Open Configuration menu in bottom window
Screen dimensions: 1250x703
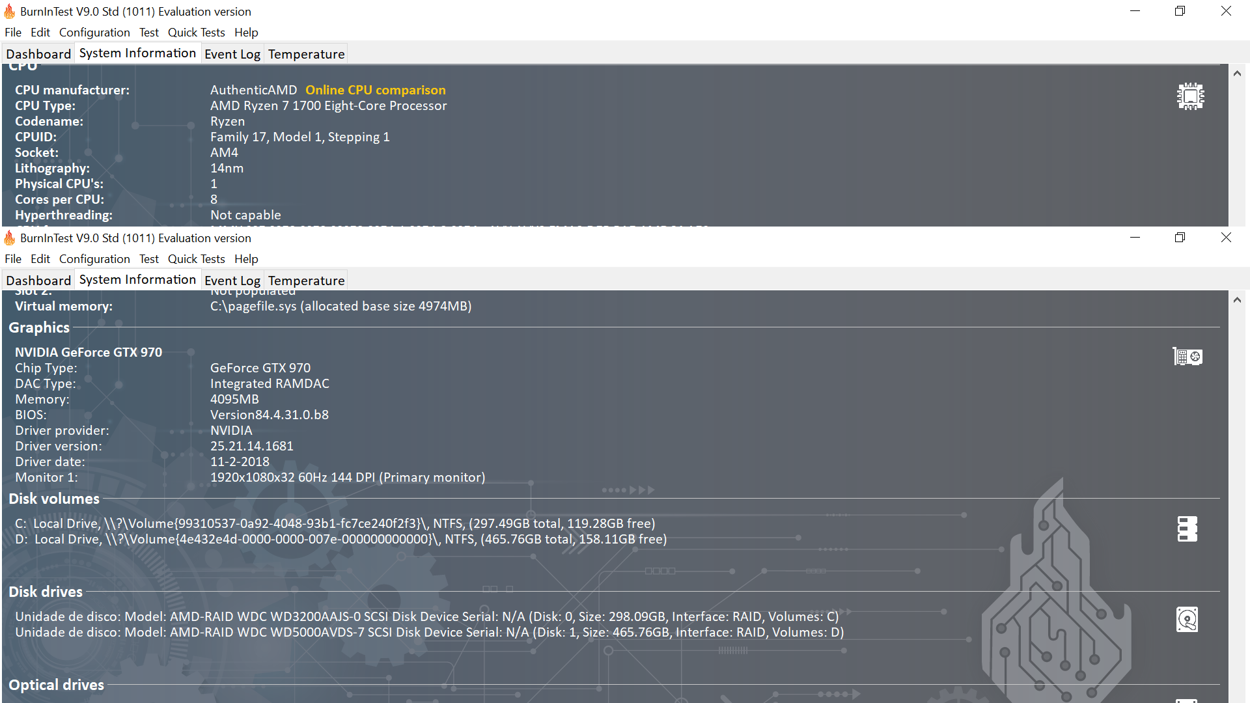click(94, 258)
